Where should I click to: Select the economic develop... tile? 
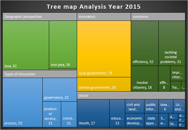134,120
